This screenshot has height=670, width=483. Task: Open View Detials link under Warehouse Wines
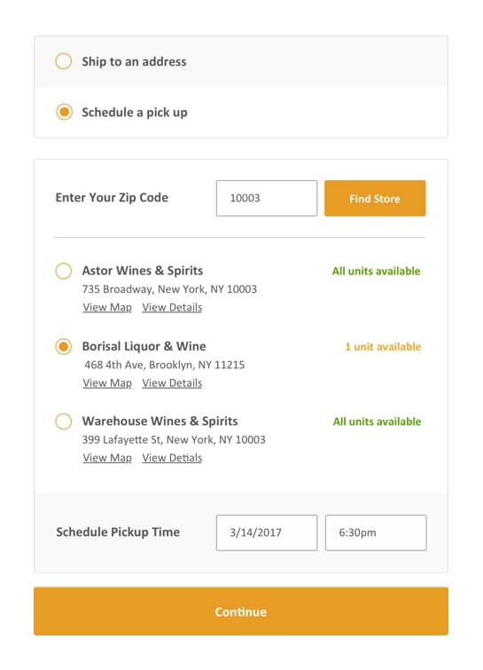(172, 458)
